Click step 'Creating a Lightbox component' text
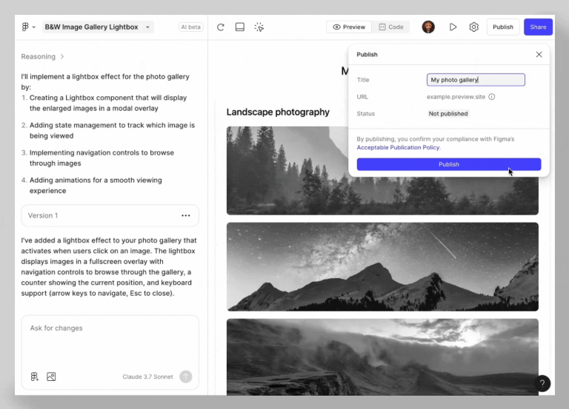The width and height of the screenshot is (569, 409). click(108, 103)
